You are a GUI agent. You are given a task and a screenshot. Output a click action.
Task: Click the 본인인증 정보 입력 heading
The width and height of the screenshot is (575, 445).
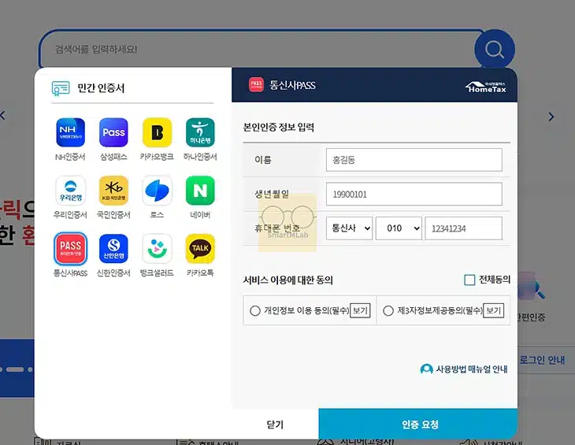[279, 127]
